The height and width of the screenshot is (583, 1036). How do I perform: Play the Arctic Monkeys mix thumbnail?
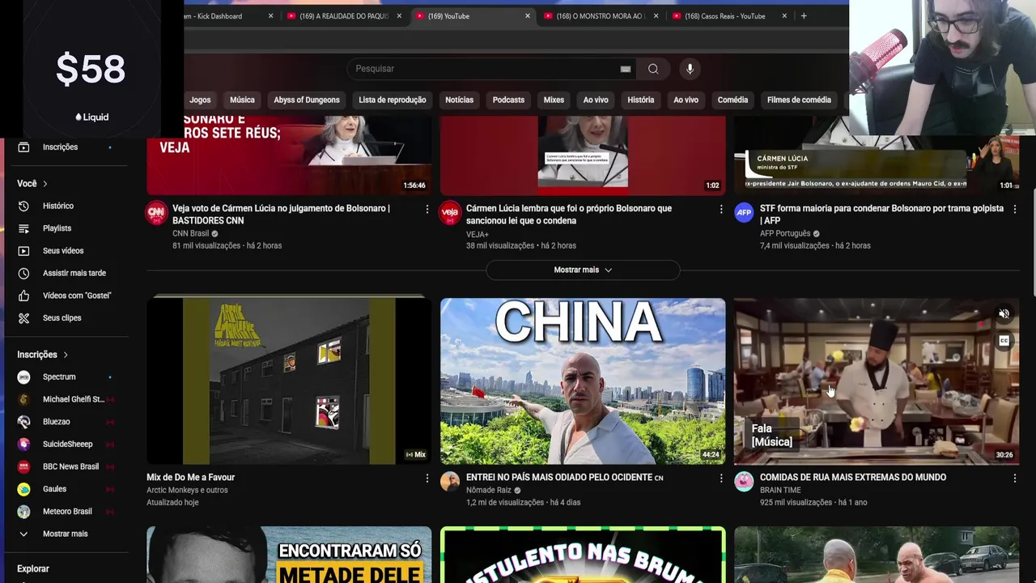pos(289,381)
